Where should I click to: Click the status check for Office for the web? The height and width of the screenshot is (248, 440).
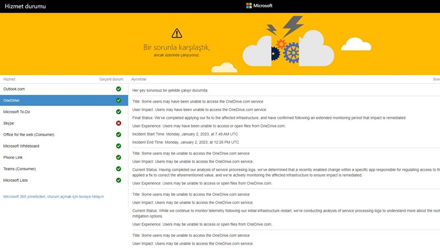[x=119, y=134]
